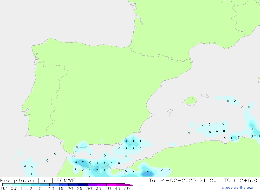Click the swatch between 45 and 50
Image resolution: width=260 pixels, height=190 pixels.
coord(121,185)
